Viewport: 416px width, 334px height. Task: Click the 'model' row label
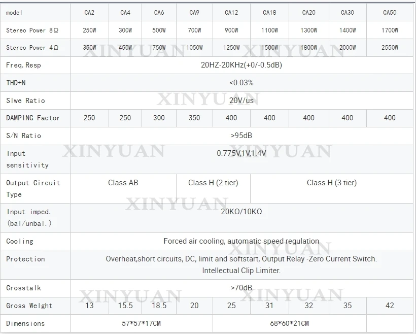pos(14,13)
